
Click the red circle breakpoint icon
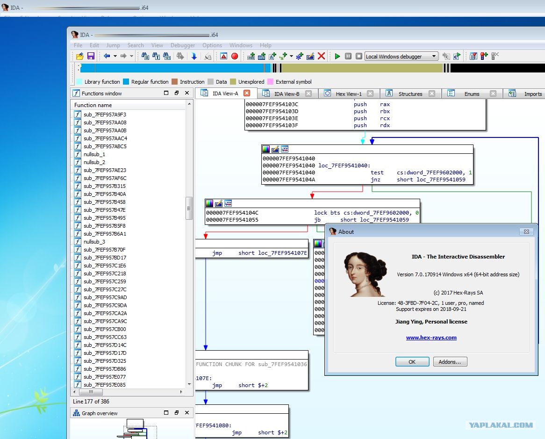235,56
